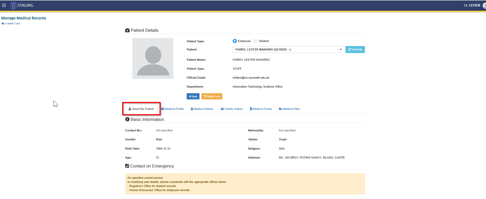Clear selected patient with the x icon
This screenshot has width=486, height=199.
[x=290, y=50]
